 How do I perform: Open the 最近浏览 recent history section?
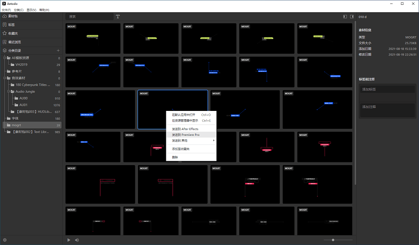14,42
